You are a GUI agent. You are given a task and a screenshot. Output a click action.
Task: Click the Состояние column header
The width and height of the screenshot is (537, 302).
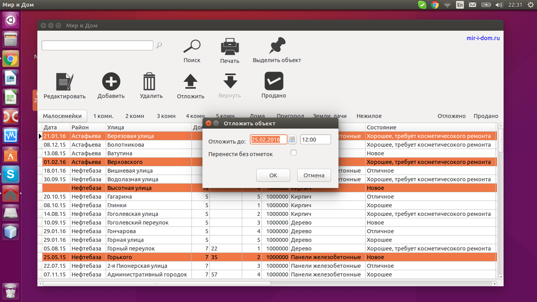tap(431, 127)
